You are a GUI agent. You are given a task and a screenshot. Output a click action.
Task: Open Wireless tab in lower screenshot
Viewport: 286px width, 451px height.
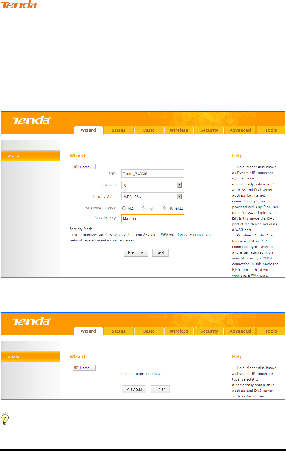point(179,331)
